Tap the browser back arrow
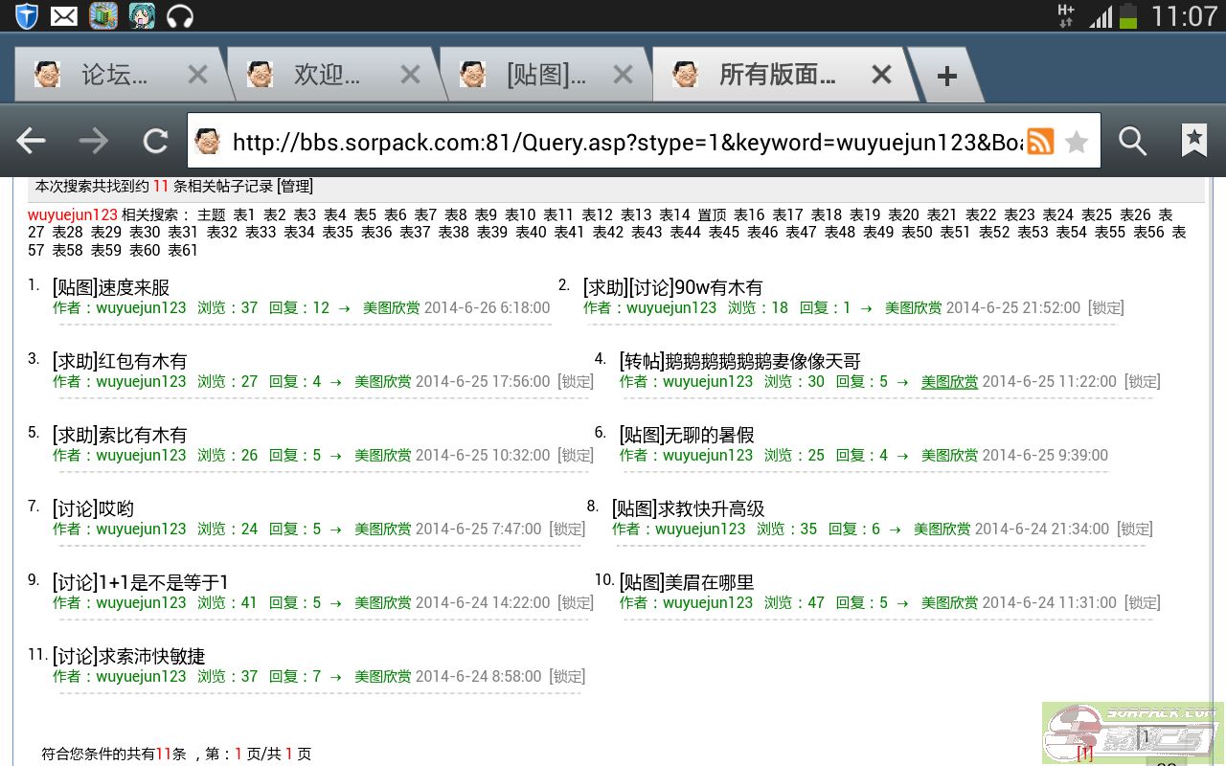This screenshot has height=766, width=1226. click(32, 142)
